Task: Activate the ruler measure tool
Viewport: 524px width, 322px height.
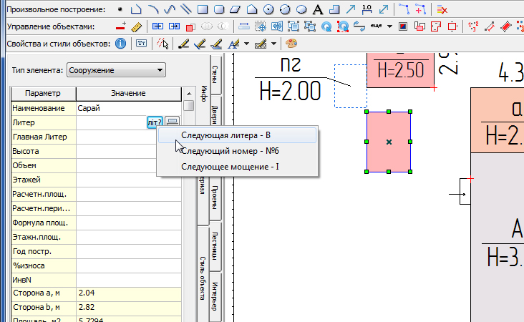Action: [137, 26]
